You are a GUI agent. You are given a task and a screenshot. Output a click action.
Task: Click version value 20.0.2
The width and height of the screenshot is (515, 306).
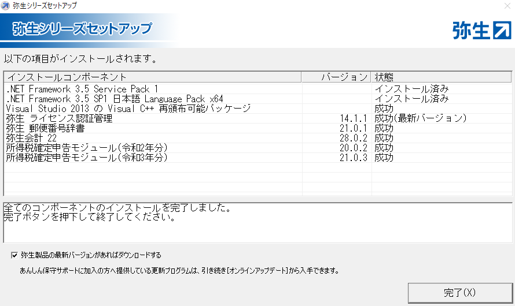pyautogui.click(x=354, y=148)
